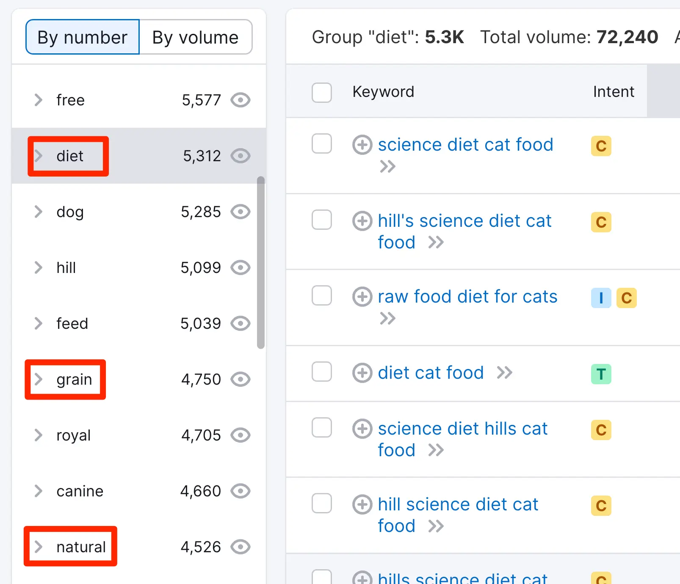The height and width of the screenshot is (584, 680).
Task: Check the select-all checkbox beside the Keyword header
Action: click(322, 92)
